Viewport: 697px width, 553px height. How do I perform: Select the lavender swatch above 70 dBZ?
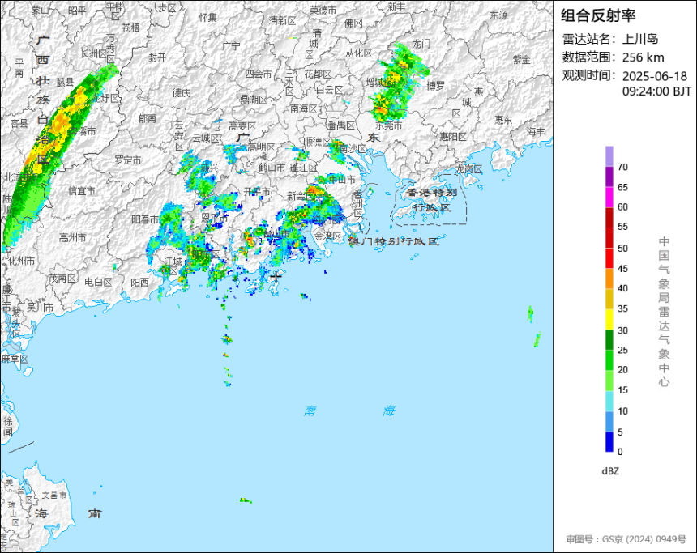coord(609,156)
